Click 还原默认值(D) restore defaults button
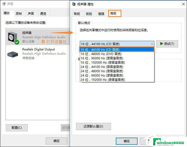Screen dimensions: 187x147 (x=93, y=126)
